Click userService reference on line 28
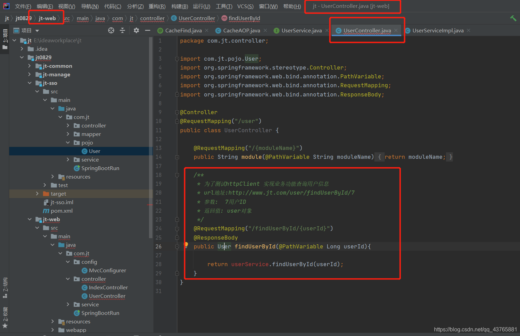Viewport: 520px width, 336px height. 250,264
